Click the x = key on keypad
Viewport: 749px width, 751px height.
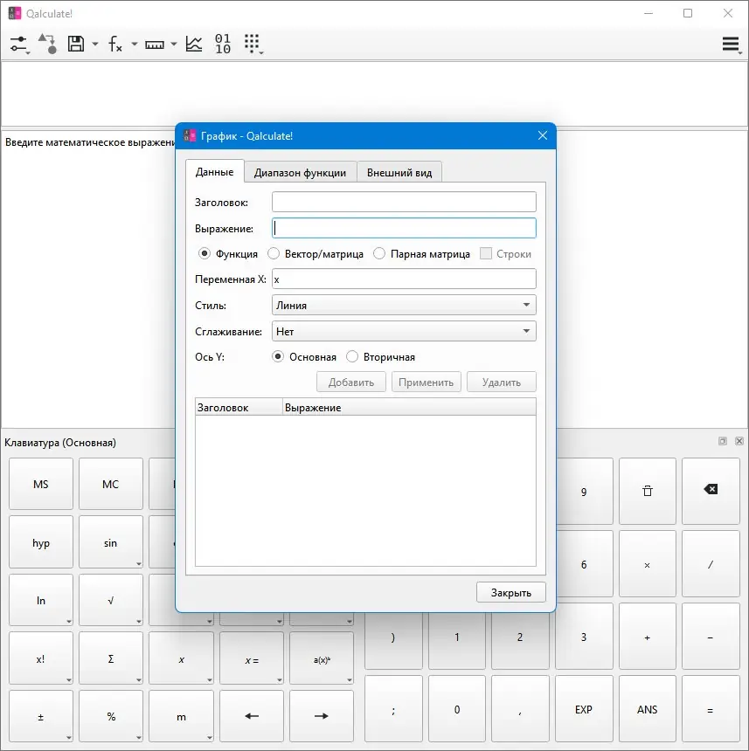(x=252, y=659)
